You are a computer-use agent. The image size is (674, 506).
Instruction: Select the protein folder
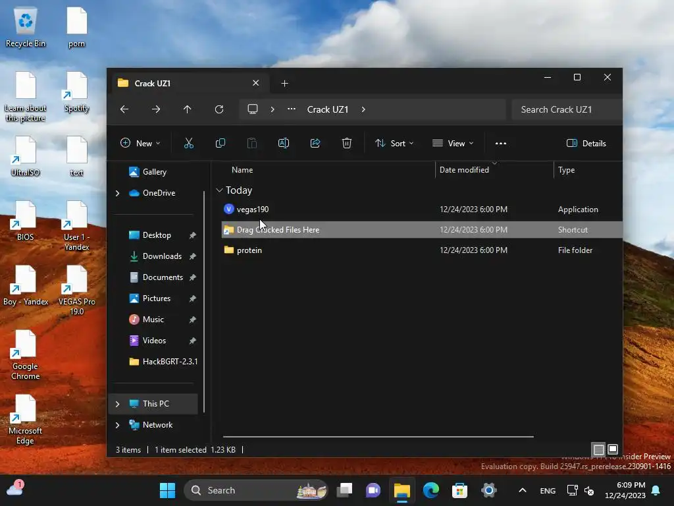coord(422,250)
